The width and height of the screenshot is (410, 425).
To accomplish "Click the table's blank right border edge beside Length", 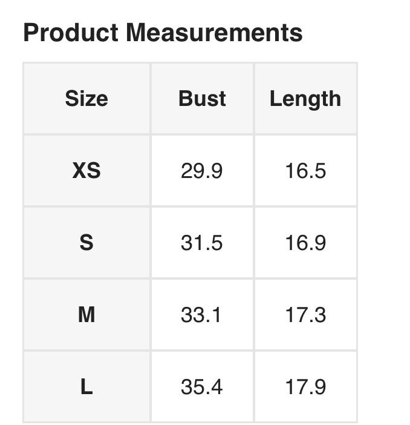I will click(x=357, y=99).
